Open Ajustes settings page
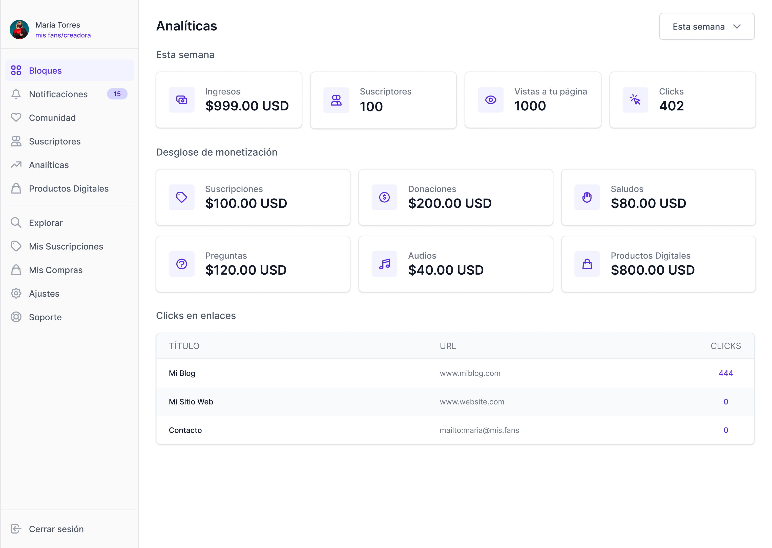This screenshot has width=772, height=548. coord(70,294)
